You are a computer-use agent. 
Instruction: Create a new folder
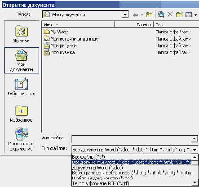tap(179, 14)
